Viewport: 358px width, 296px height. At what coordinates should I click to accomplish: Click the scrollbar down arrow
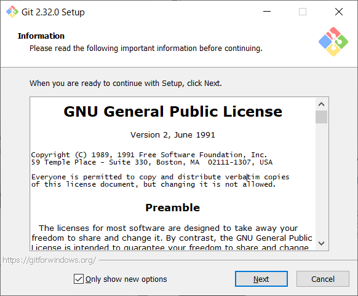(x=321, y=243)
